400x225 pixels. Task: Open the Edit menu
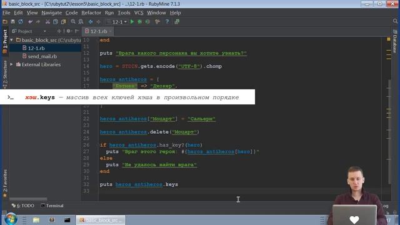pos(18,12)
